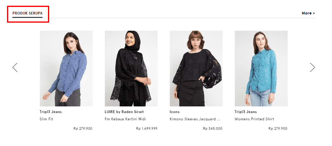Open the black kimono sleeves top photo
332x146 pixels.
pos(196,68)
